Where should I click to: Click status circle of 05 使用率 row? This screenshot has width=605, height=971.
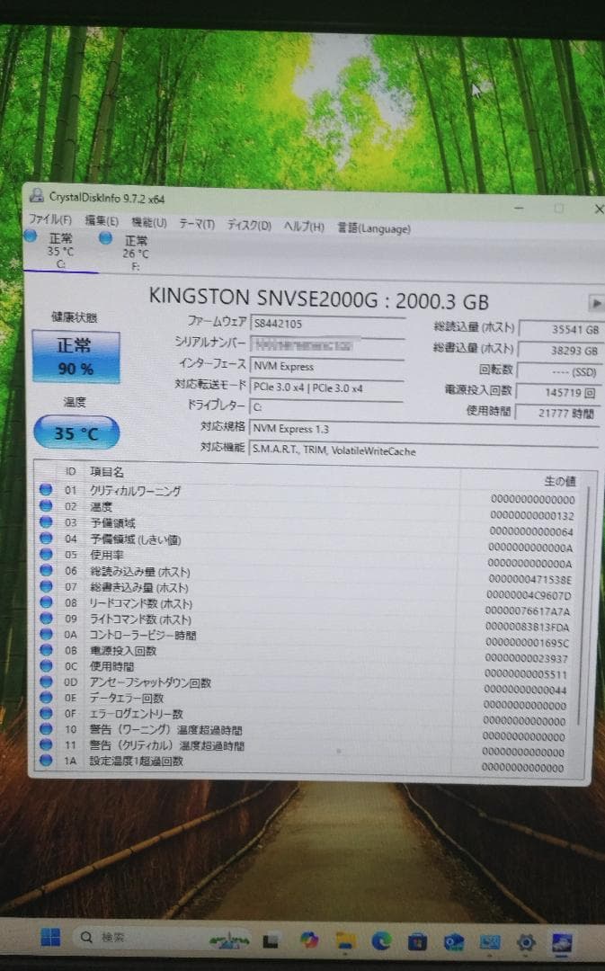coord(45,554)
